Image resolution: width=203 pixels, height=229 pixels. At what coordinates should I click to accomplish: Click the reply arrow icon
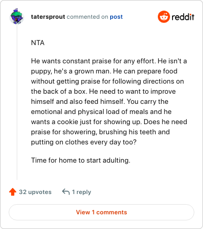(x=66, y=192)
